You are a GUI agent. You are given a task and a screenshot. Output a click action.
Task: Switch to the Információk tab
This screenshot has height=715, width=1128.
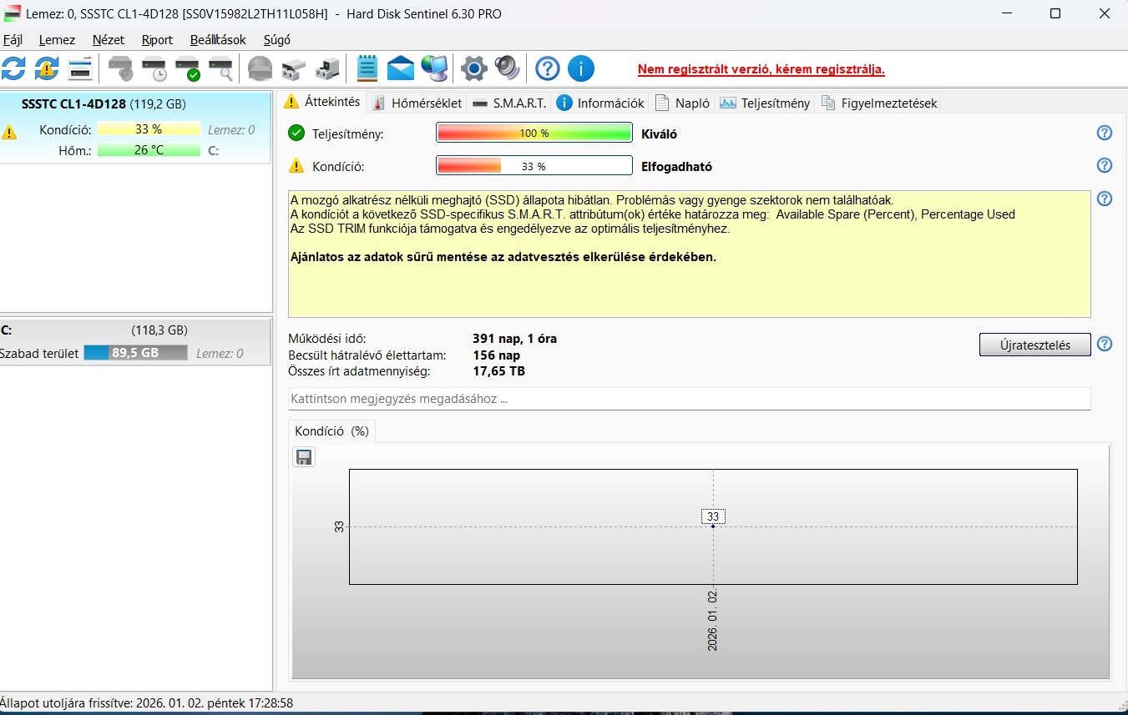(x=600, y=103)
